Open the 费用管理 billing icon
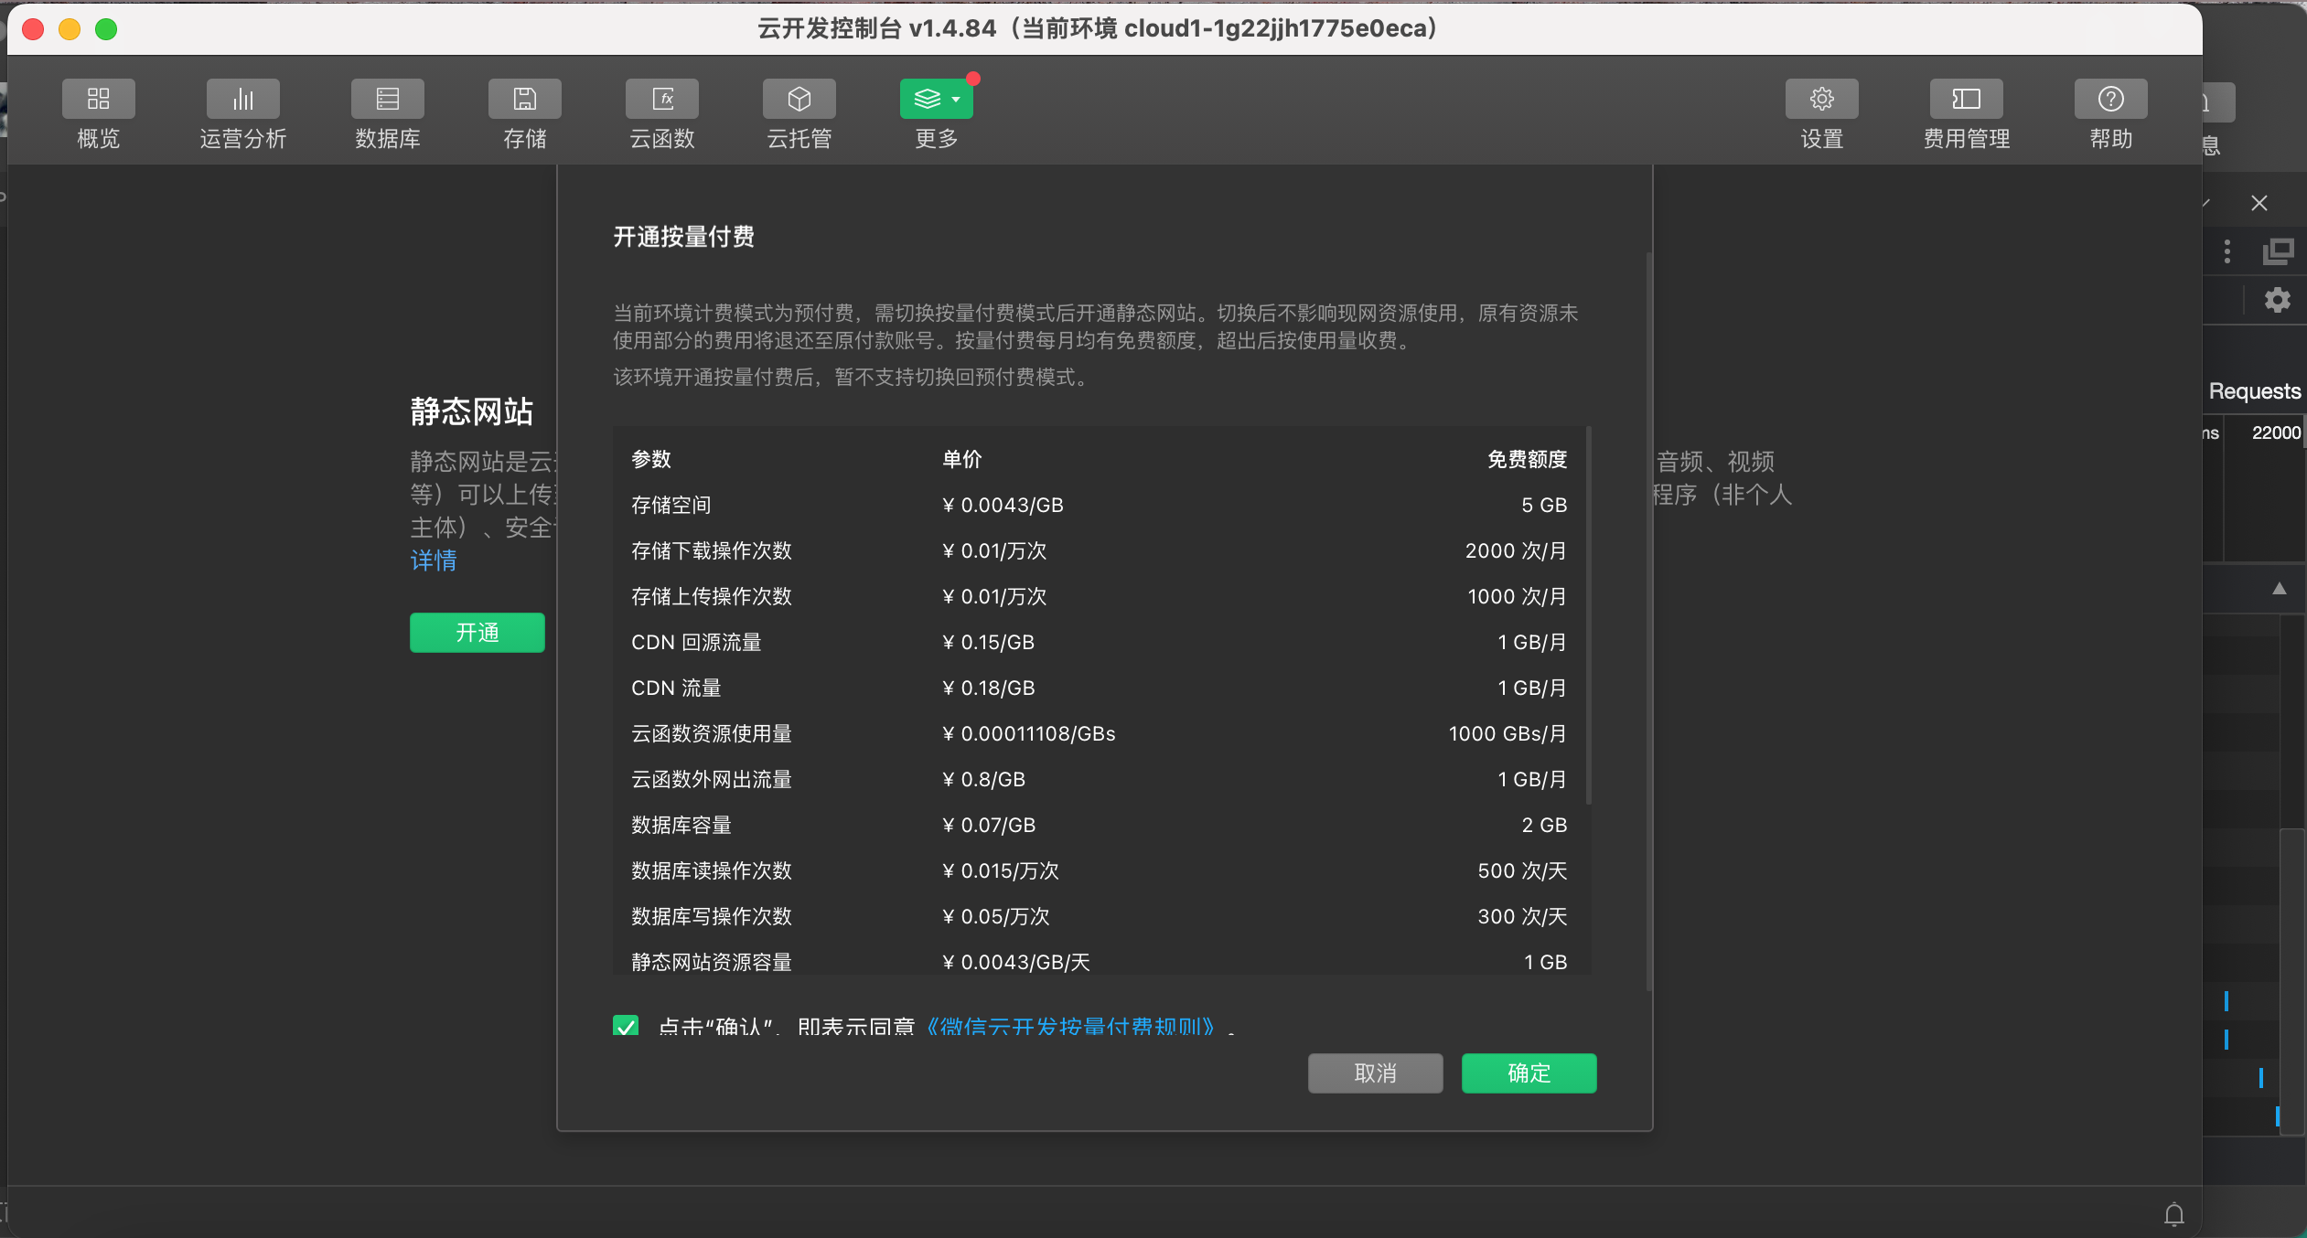The height and width of the screenshot is (1238, 2307). point(1966,99)
